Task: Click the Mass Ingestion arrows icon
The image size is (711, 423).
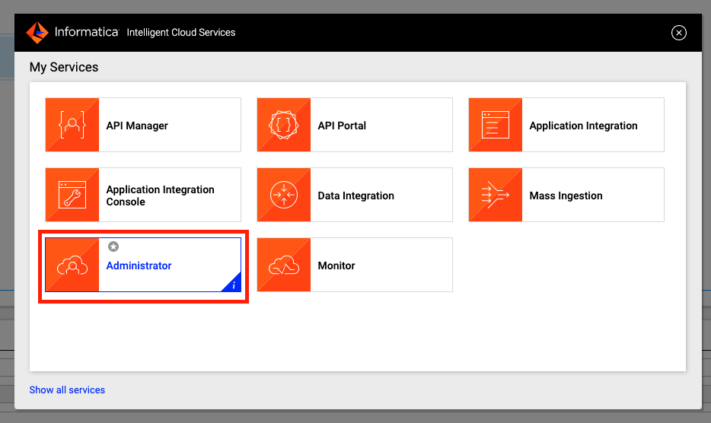Action: click(496, 195)
